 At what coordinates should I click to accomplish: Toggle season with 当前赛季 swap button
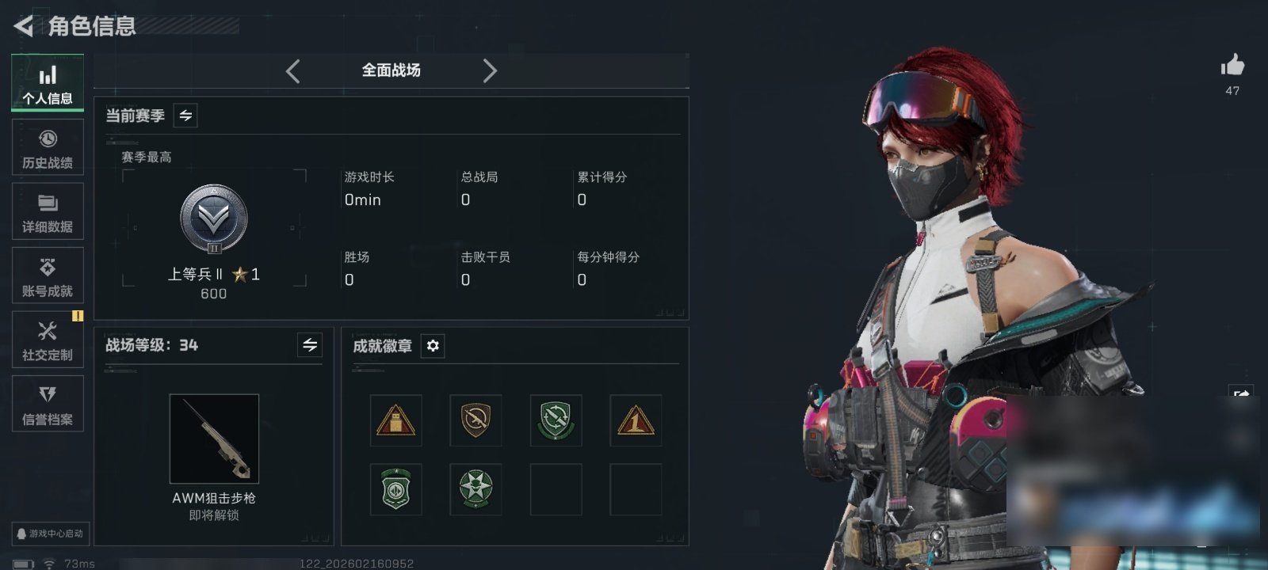click(x=185, y=116)
